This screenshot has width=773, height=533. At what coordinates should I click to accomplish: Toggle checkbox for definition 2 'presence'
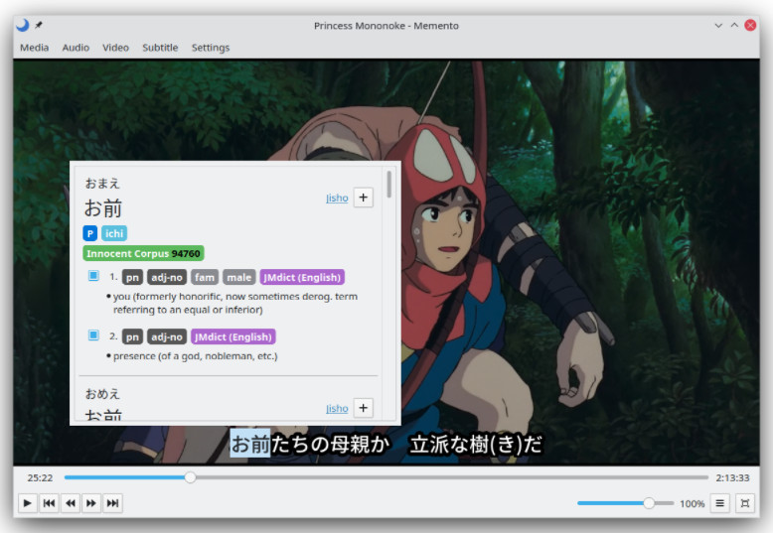93,334
